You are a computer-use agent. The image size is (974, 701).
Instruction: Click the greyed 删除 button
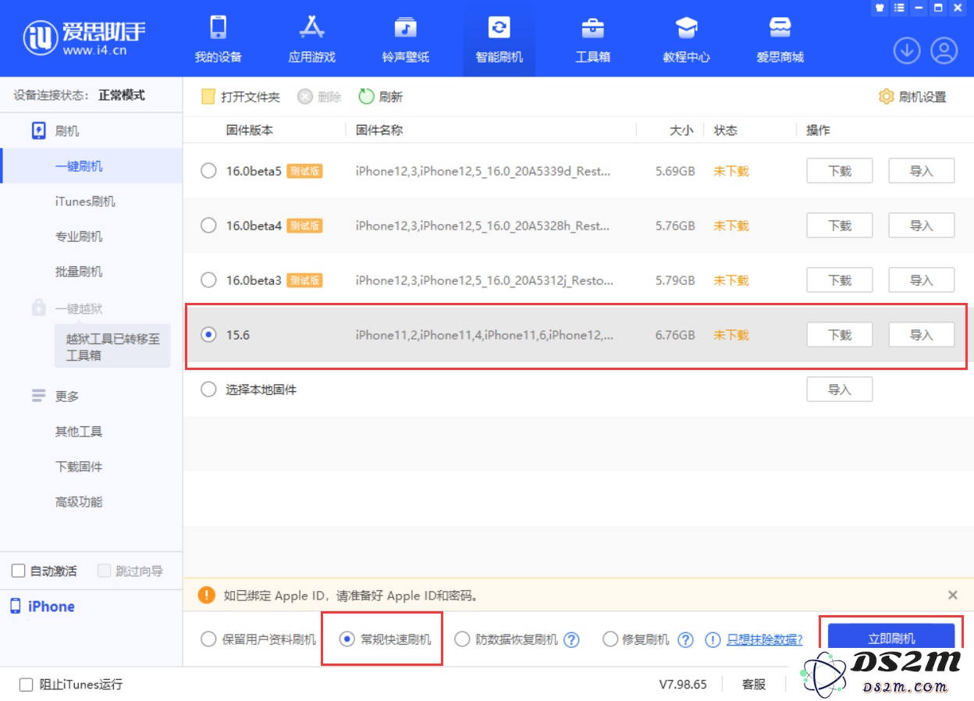[319, 97]
